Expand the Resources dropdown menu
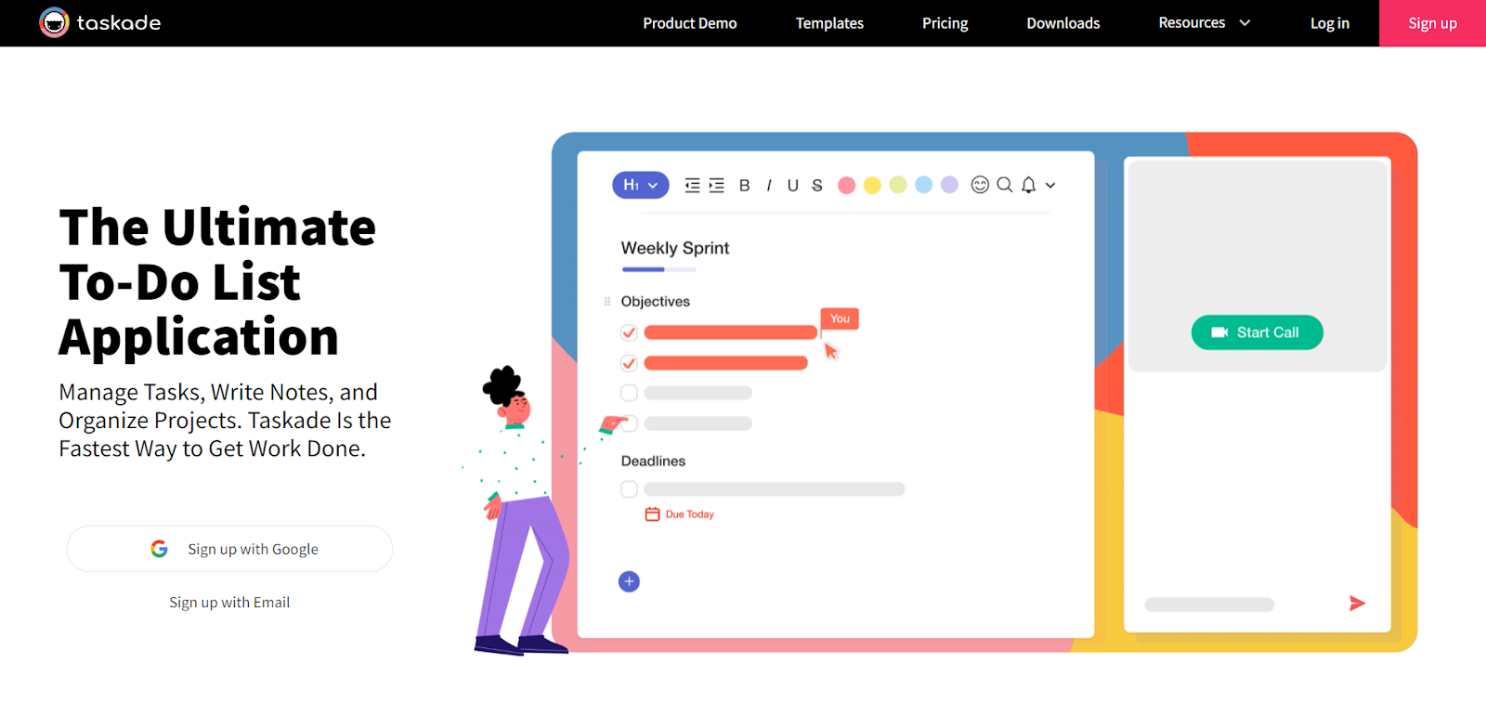 point(1204,22)
